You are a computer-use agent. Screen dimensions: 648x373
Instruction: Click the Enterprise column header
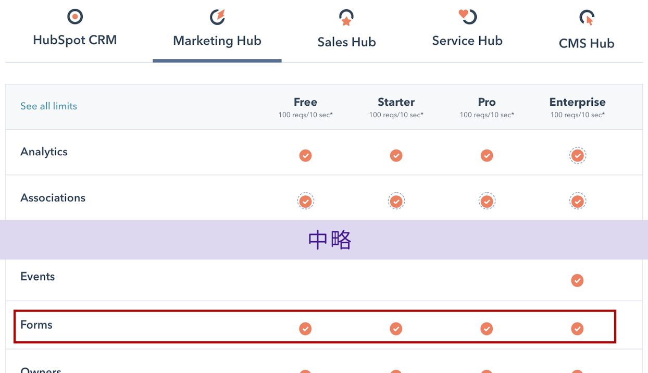pyautogui.click(x=577, y=102)
